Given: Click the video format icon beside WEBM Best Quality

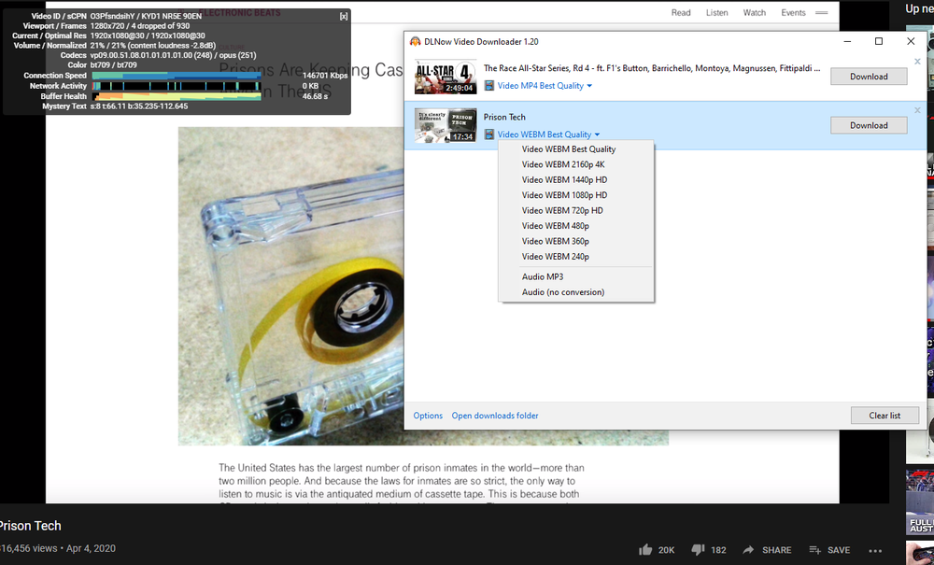Looking at the screenshot, I should pyautogui.click(x=489, y=134).
